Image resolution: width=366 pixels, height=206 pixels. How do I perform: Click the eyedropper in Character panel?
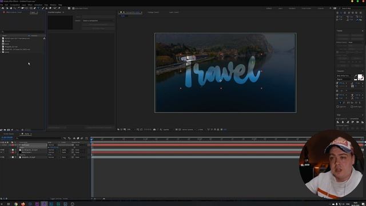point(356,76)
